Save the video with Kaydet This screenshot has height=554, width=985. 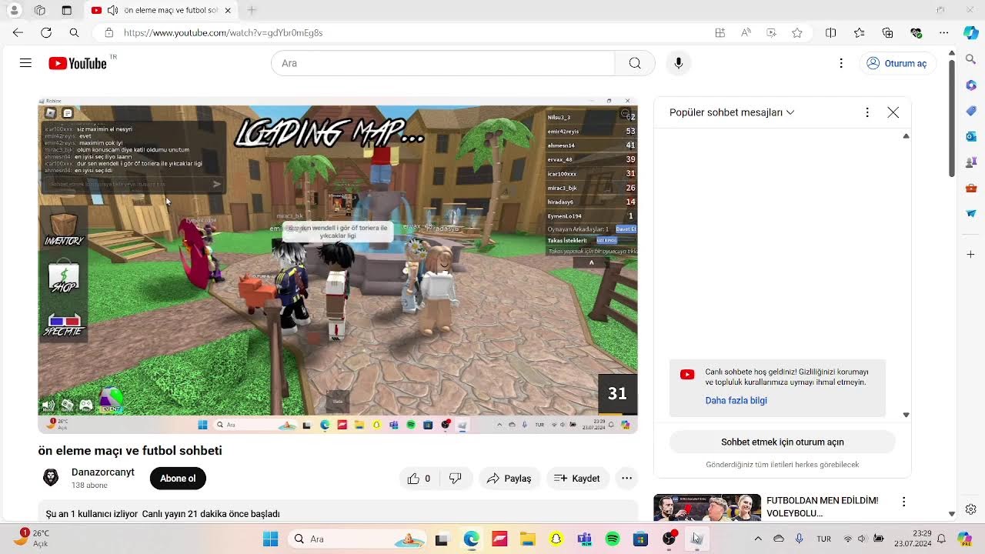(x=577, y=479)
